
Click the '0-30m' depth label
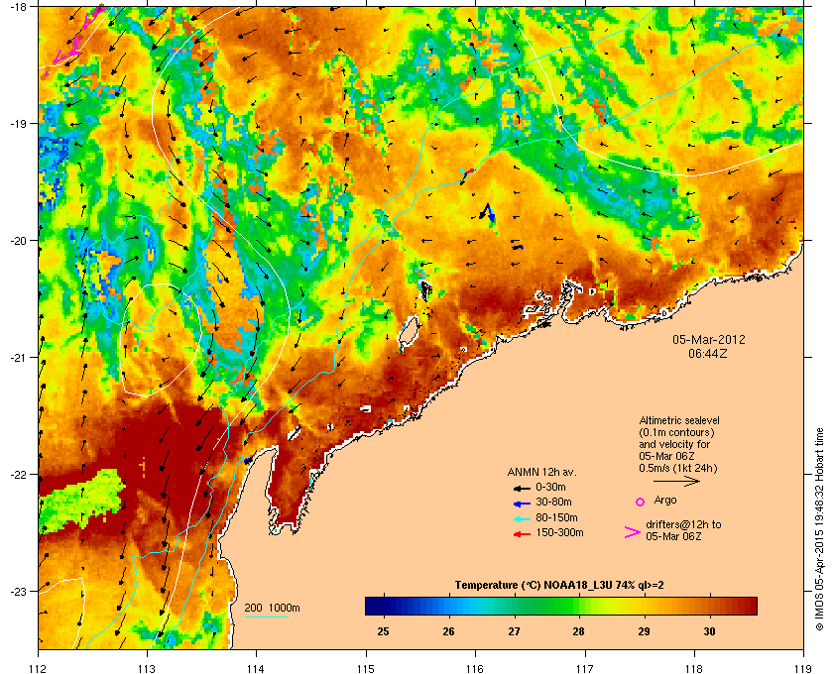[x=551, y=487]
